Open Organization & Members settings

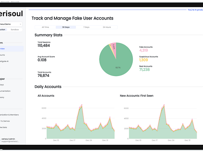pyautogui.click(x=10, y=115)
